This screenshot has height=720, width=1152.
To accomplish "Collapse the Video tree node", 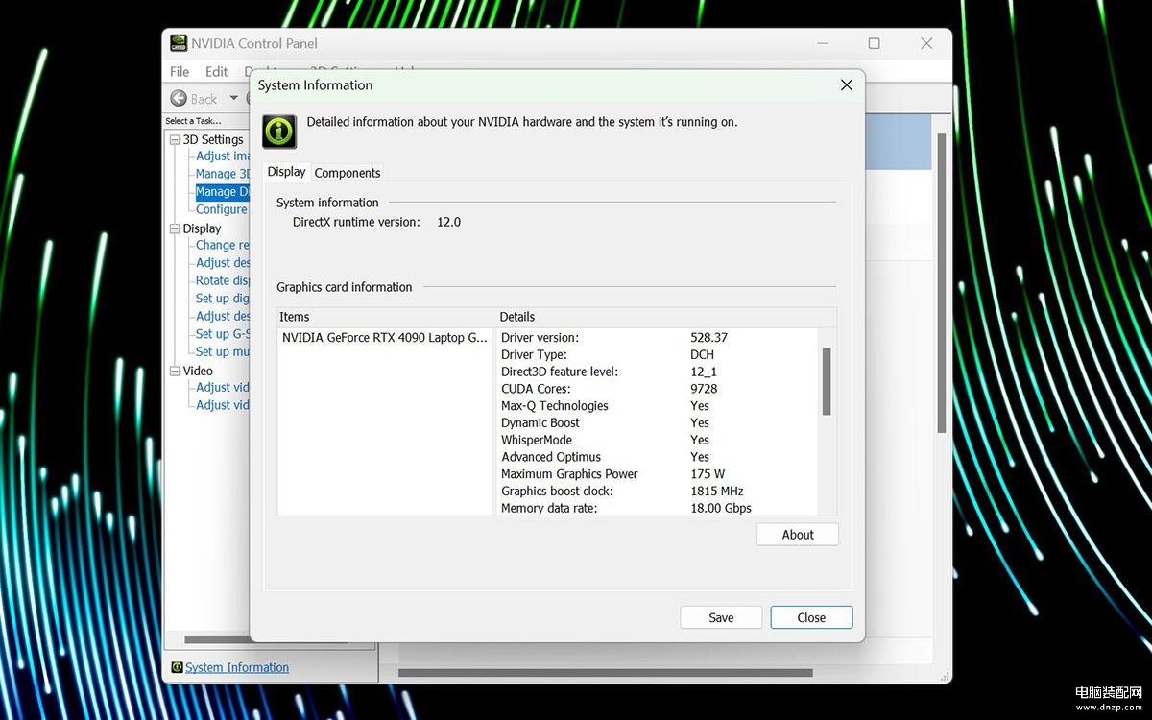I will coord(175,371).
